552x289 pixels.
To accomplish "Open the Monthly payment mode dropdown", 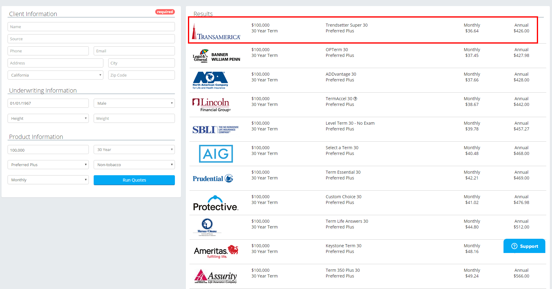I will tap(48, 180).
